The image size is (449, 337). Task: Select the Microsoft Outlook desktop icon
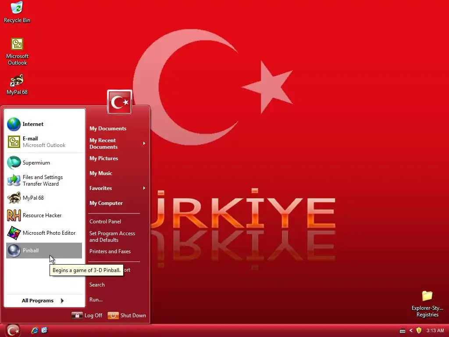click(17, 51)
